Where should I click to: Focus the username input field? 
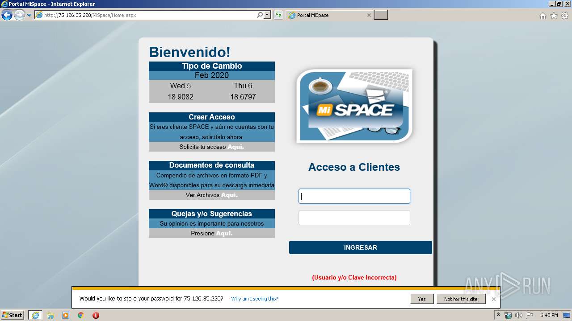tap(354, 196)
